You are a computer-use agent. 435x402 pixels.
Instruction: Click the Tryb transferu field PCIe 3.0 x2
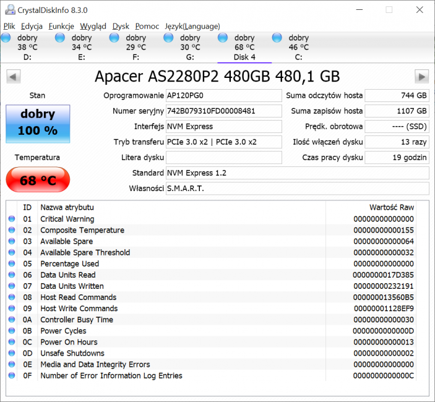(x=223, y=142)
